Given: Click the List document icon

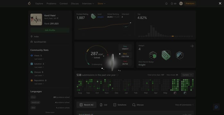Looking at the screenshot, I should click(x=101, y=105).
